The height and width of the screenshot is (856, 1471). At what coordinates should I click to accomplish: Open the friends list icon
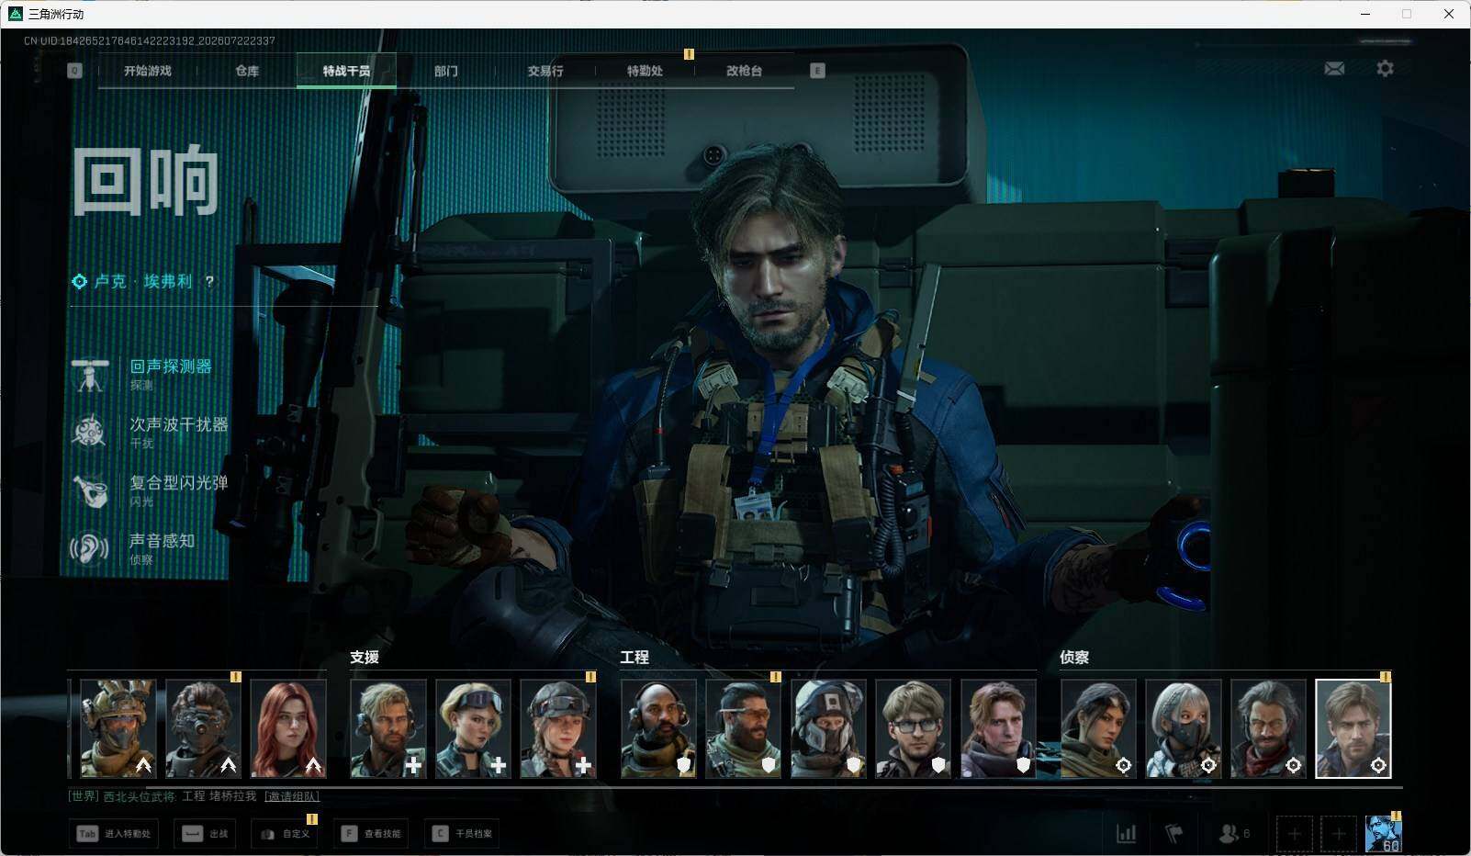(x=1228, y=833)
